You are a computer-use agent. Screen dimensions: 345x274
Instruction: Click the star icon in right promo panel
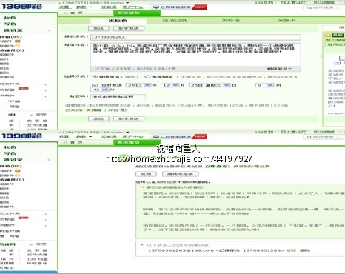pos(328,36)
